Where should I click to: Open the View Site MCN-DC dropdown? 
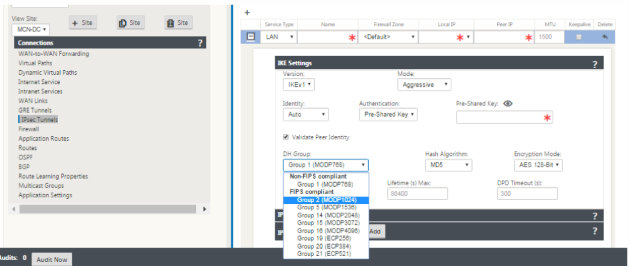click(x=30, y=30)
